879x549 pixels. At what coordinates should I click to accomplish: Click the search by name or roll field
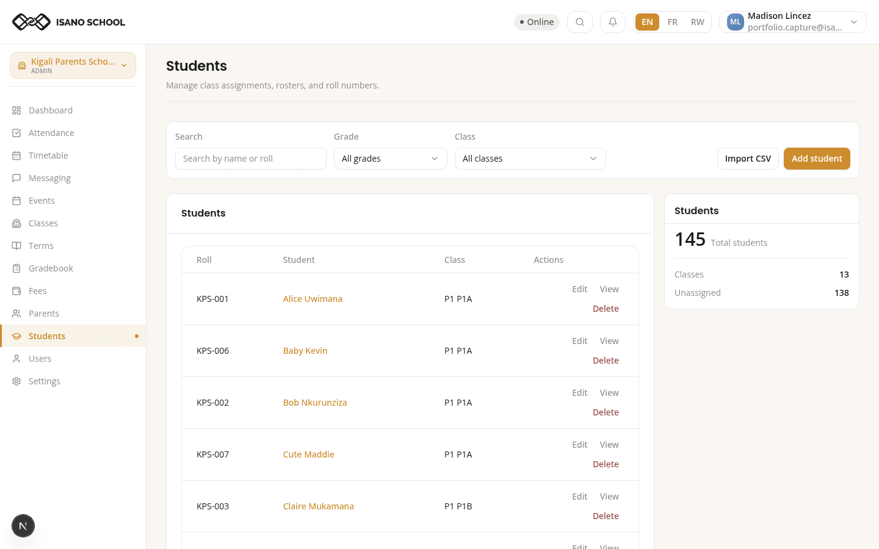point(251,159)
